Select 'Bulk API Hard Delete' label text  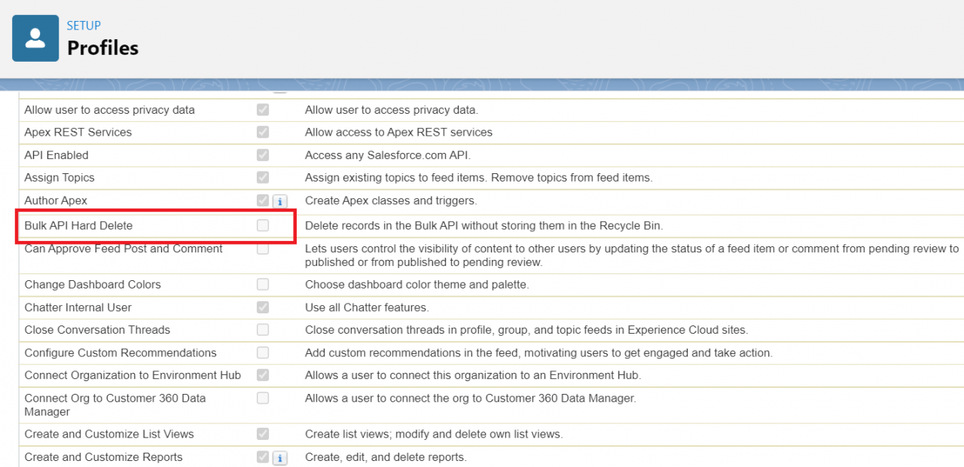78,225
